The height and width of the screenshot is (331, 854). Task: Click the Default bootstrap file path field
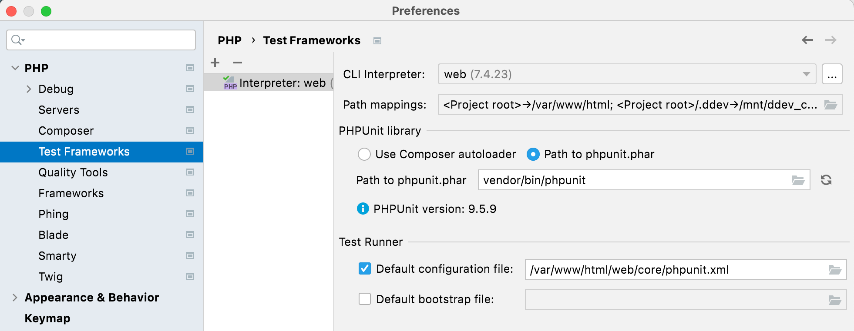coord(679,299)
